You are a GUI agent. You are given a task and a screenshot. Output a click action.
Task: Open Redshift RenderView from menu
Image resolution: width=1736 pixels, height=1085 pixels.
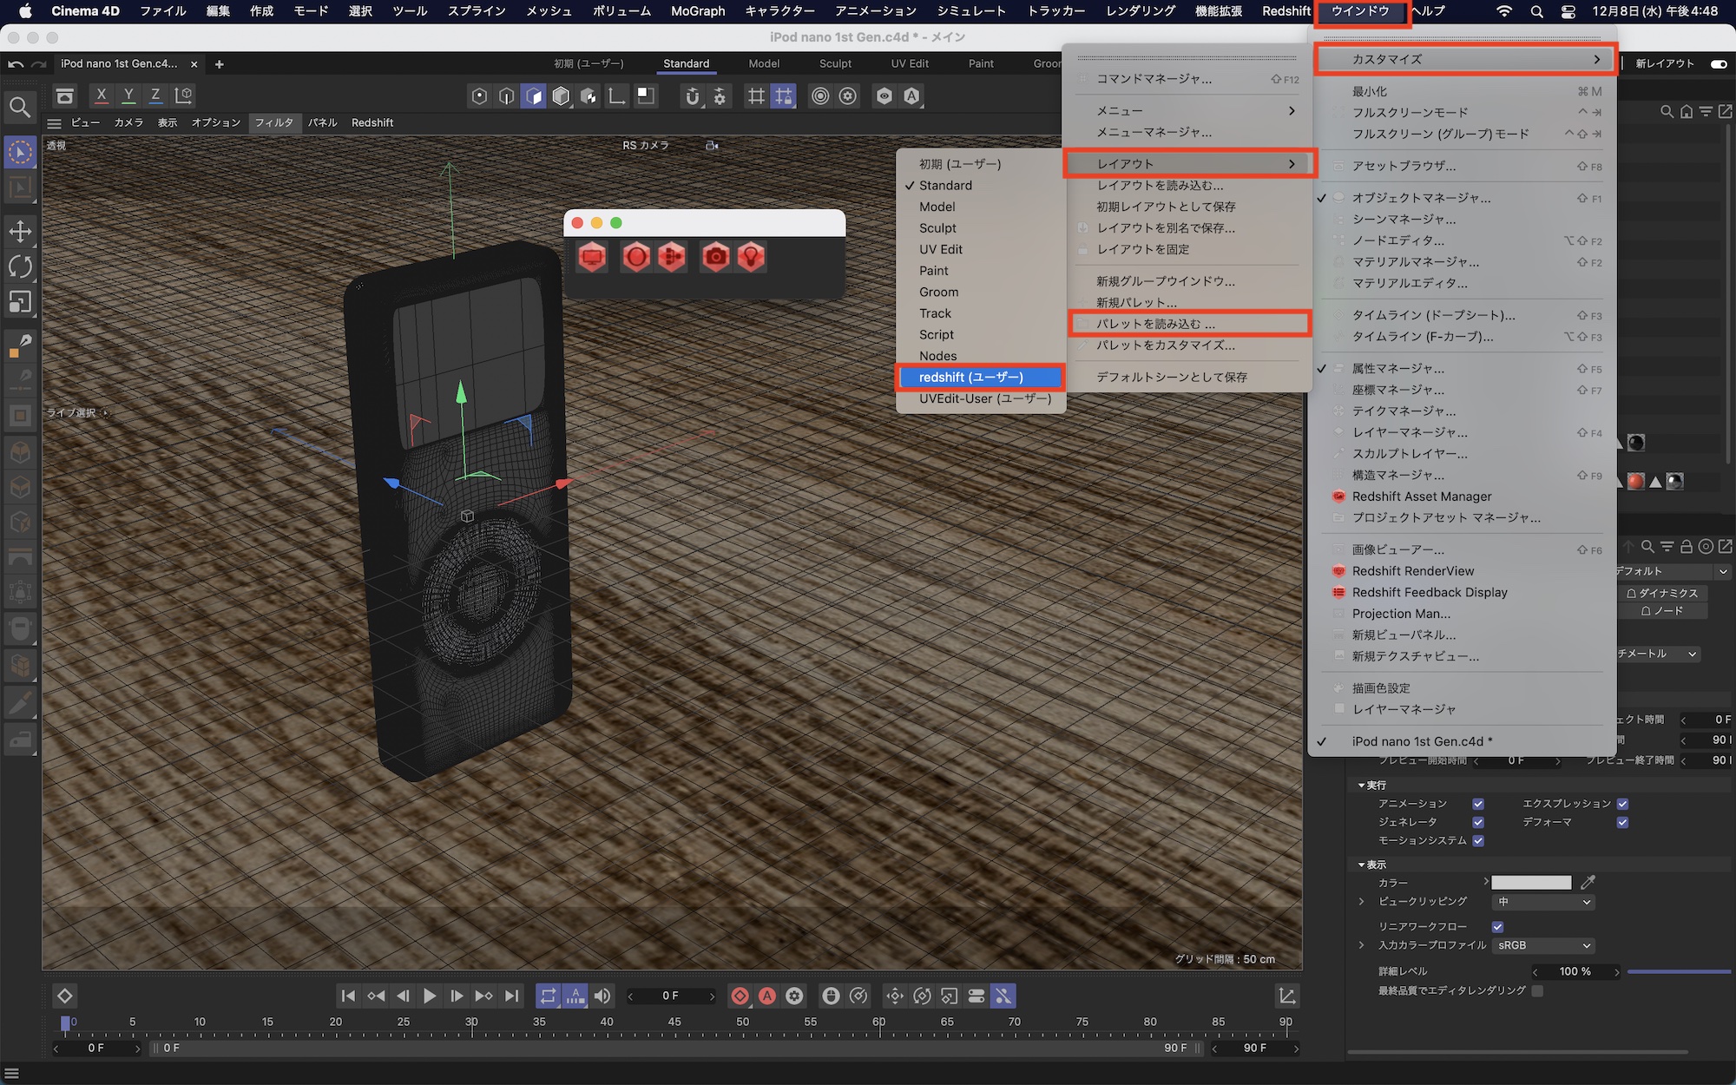pos(1412,571)
